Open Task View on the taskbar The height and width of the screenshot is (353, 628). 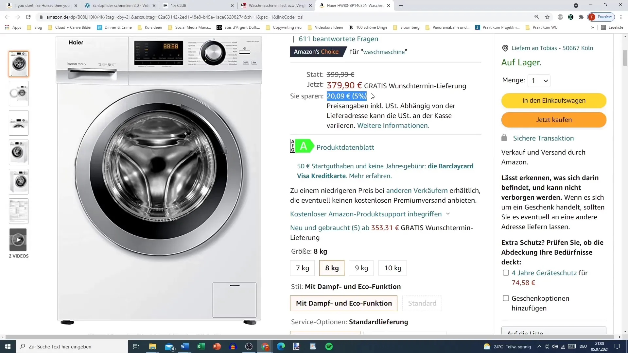(x=136, y=346)
